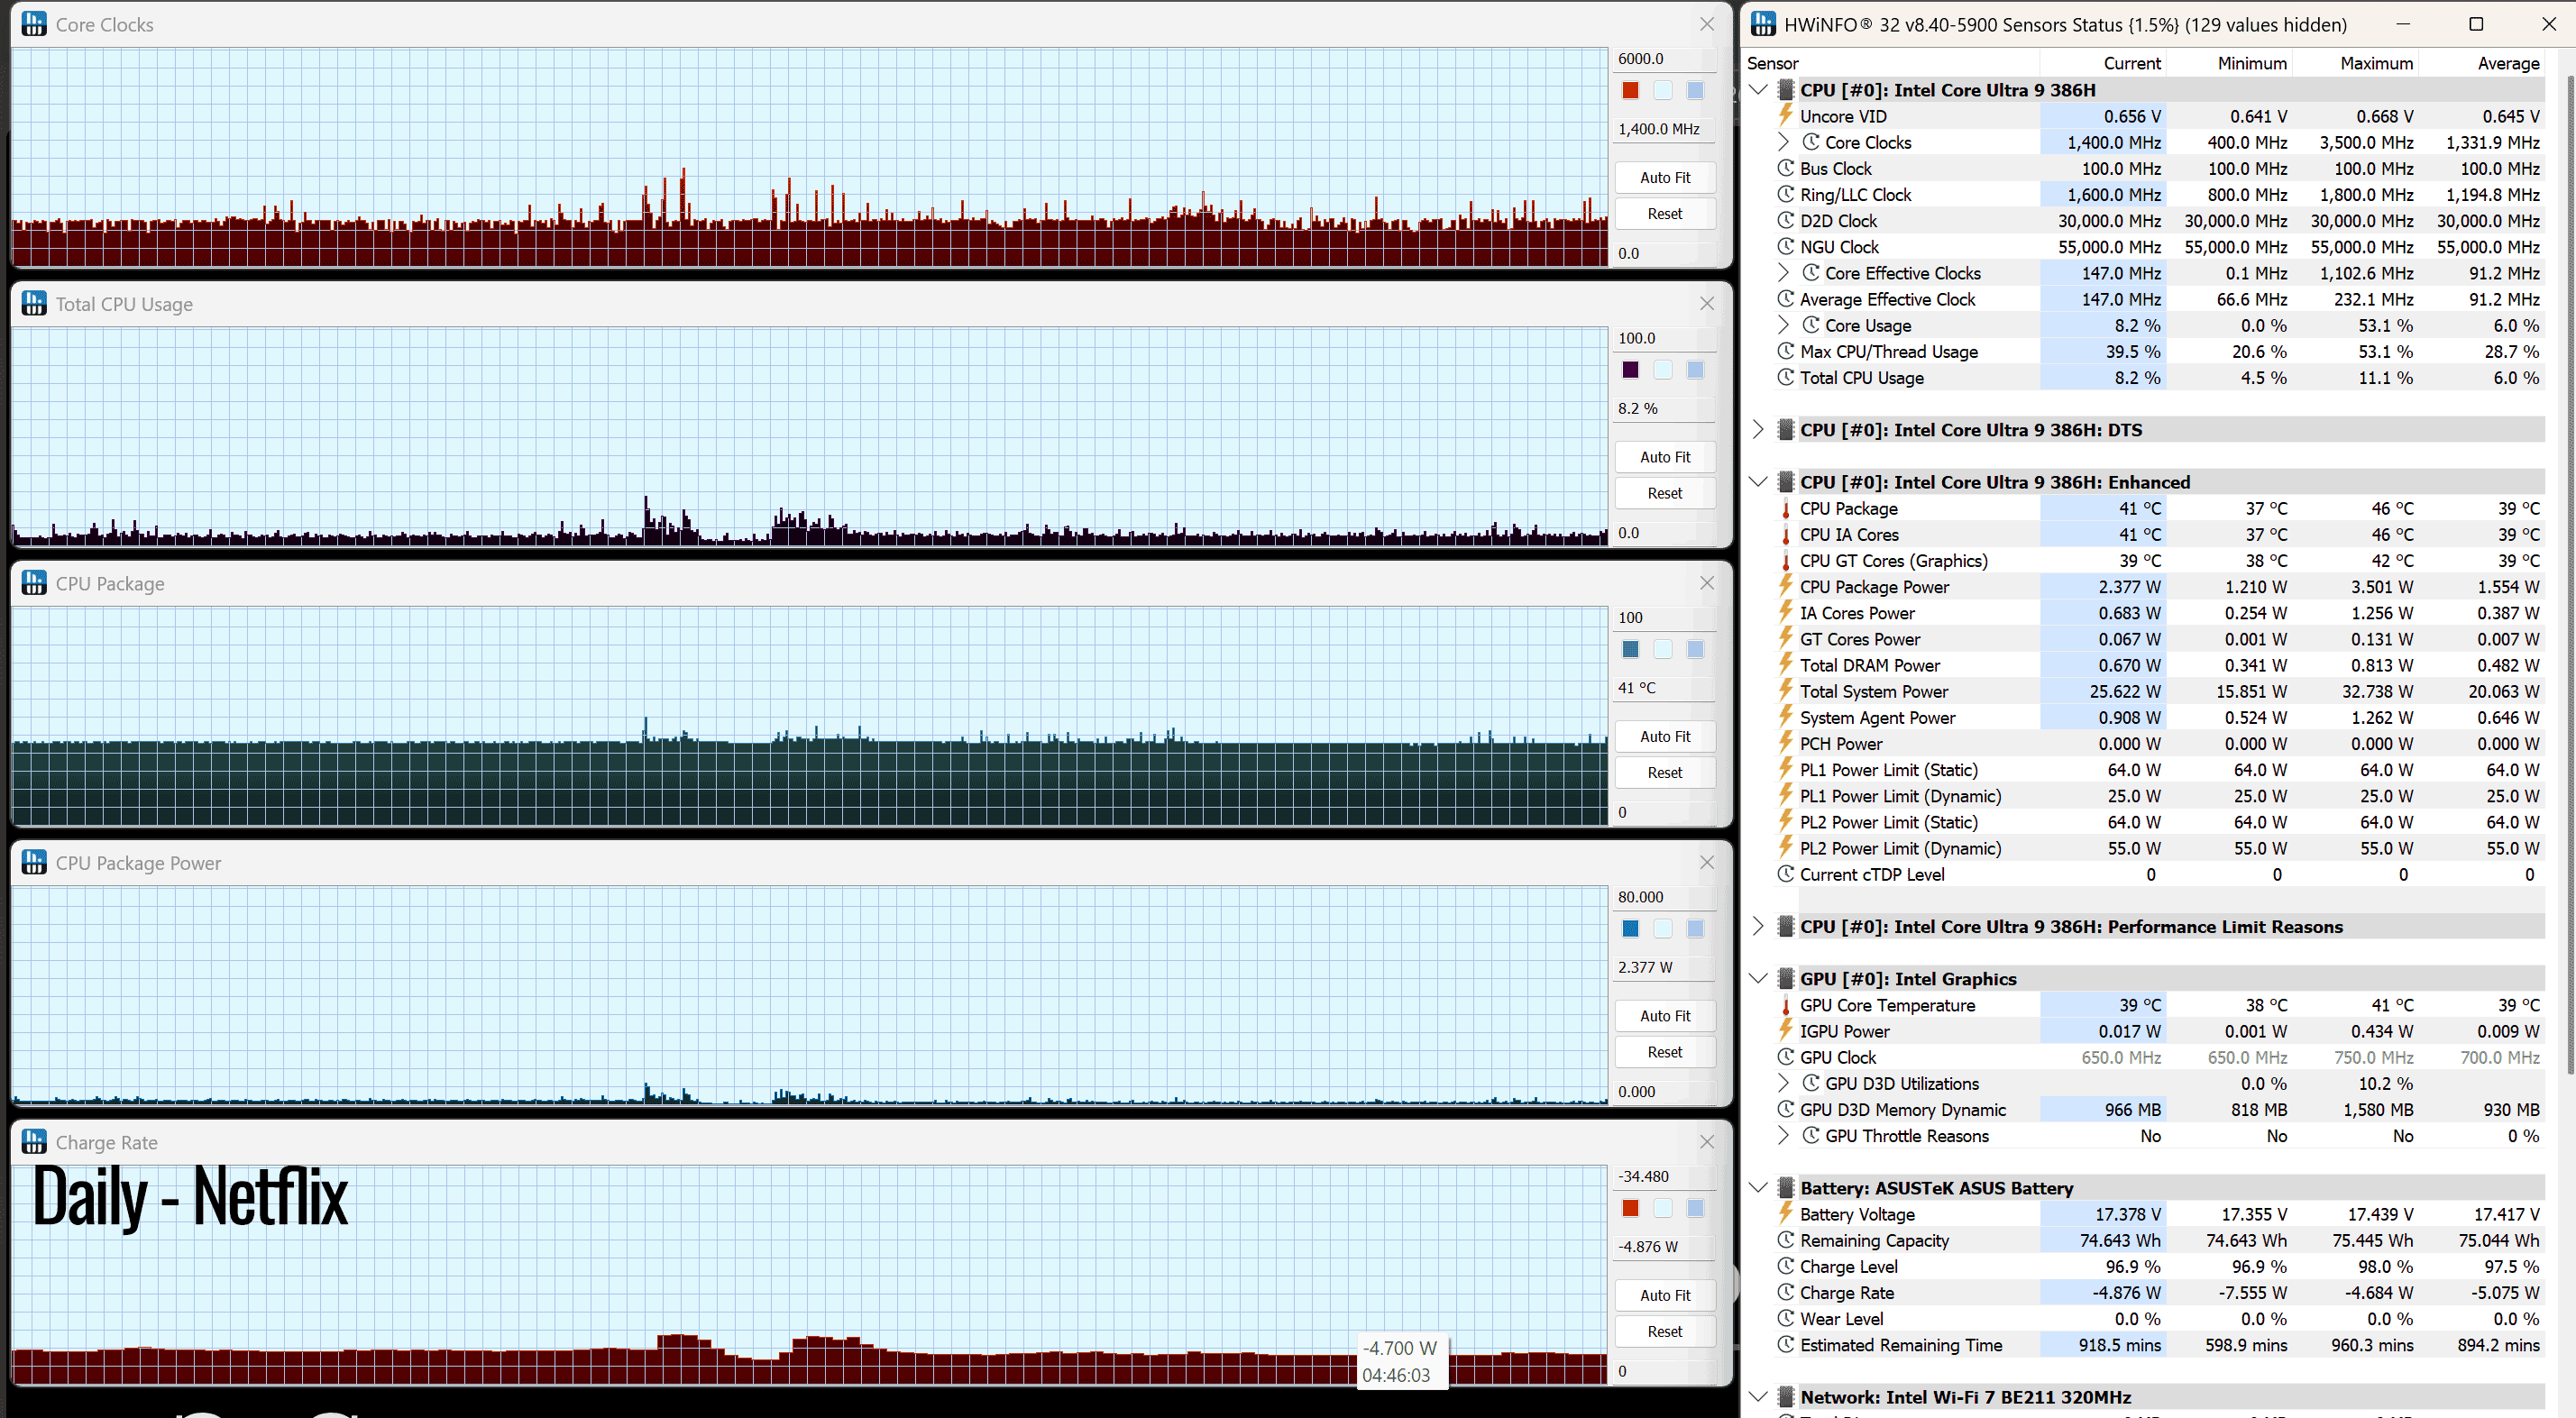Viewport: 2576px width, 1418px height.
Task: Close the Total CPU Usage graph
Action: [x=1707, y=303]
